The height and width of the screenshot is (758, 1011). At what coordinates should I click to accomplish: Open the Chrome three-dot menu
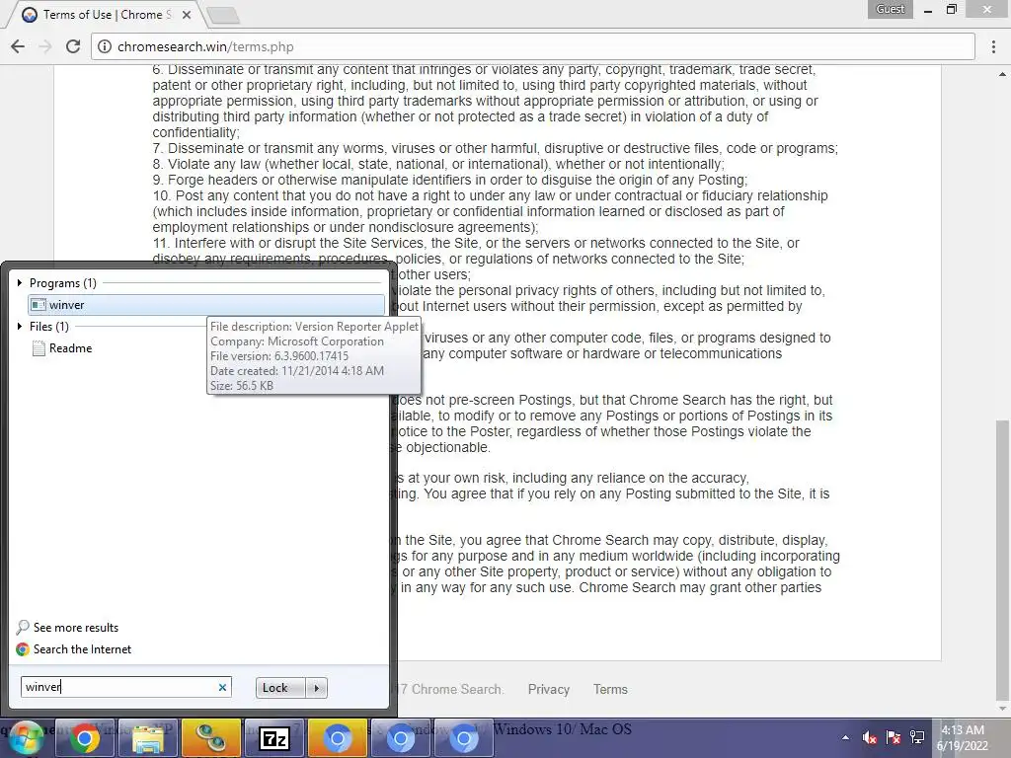click(x=993, y=46)
